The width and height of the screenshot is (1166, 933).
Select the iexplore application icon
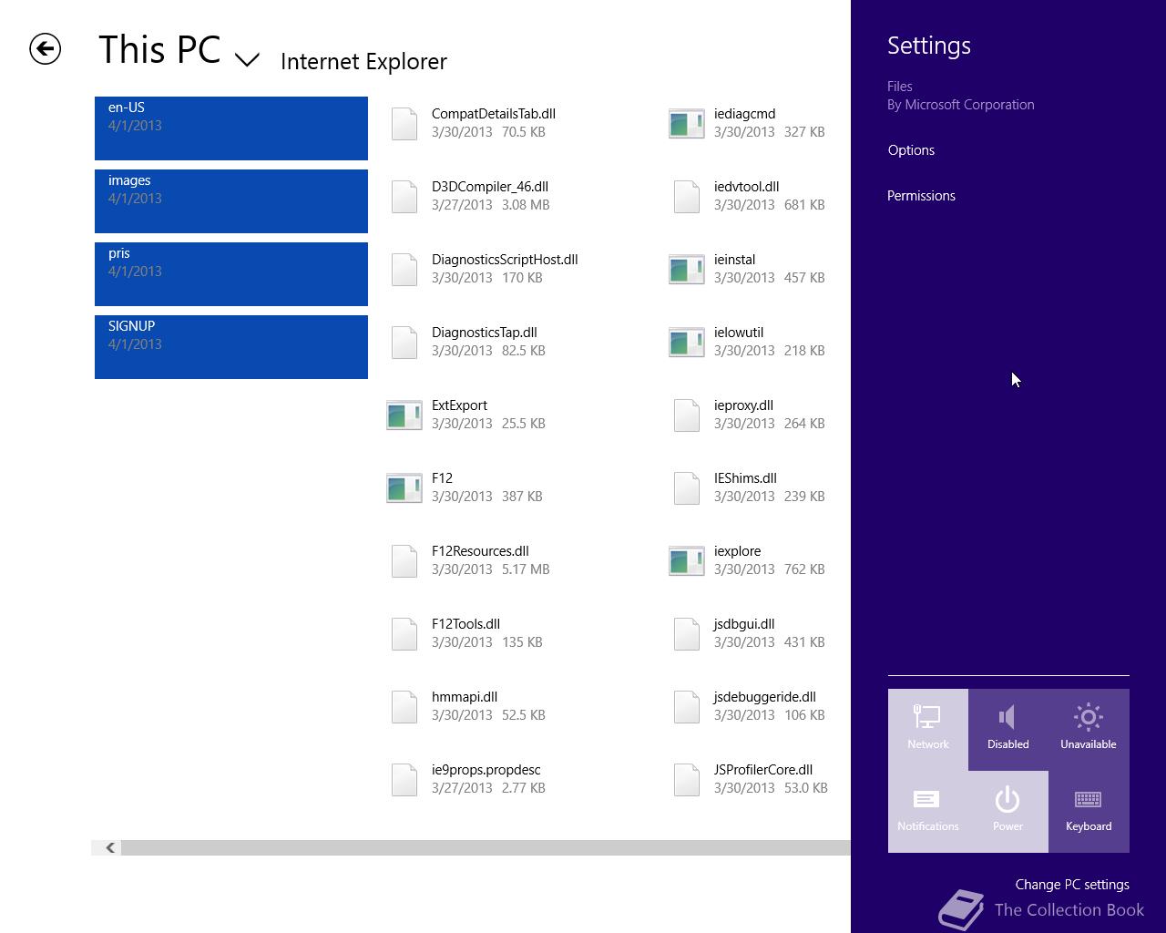coord(687,561)
